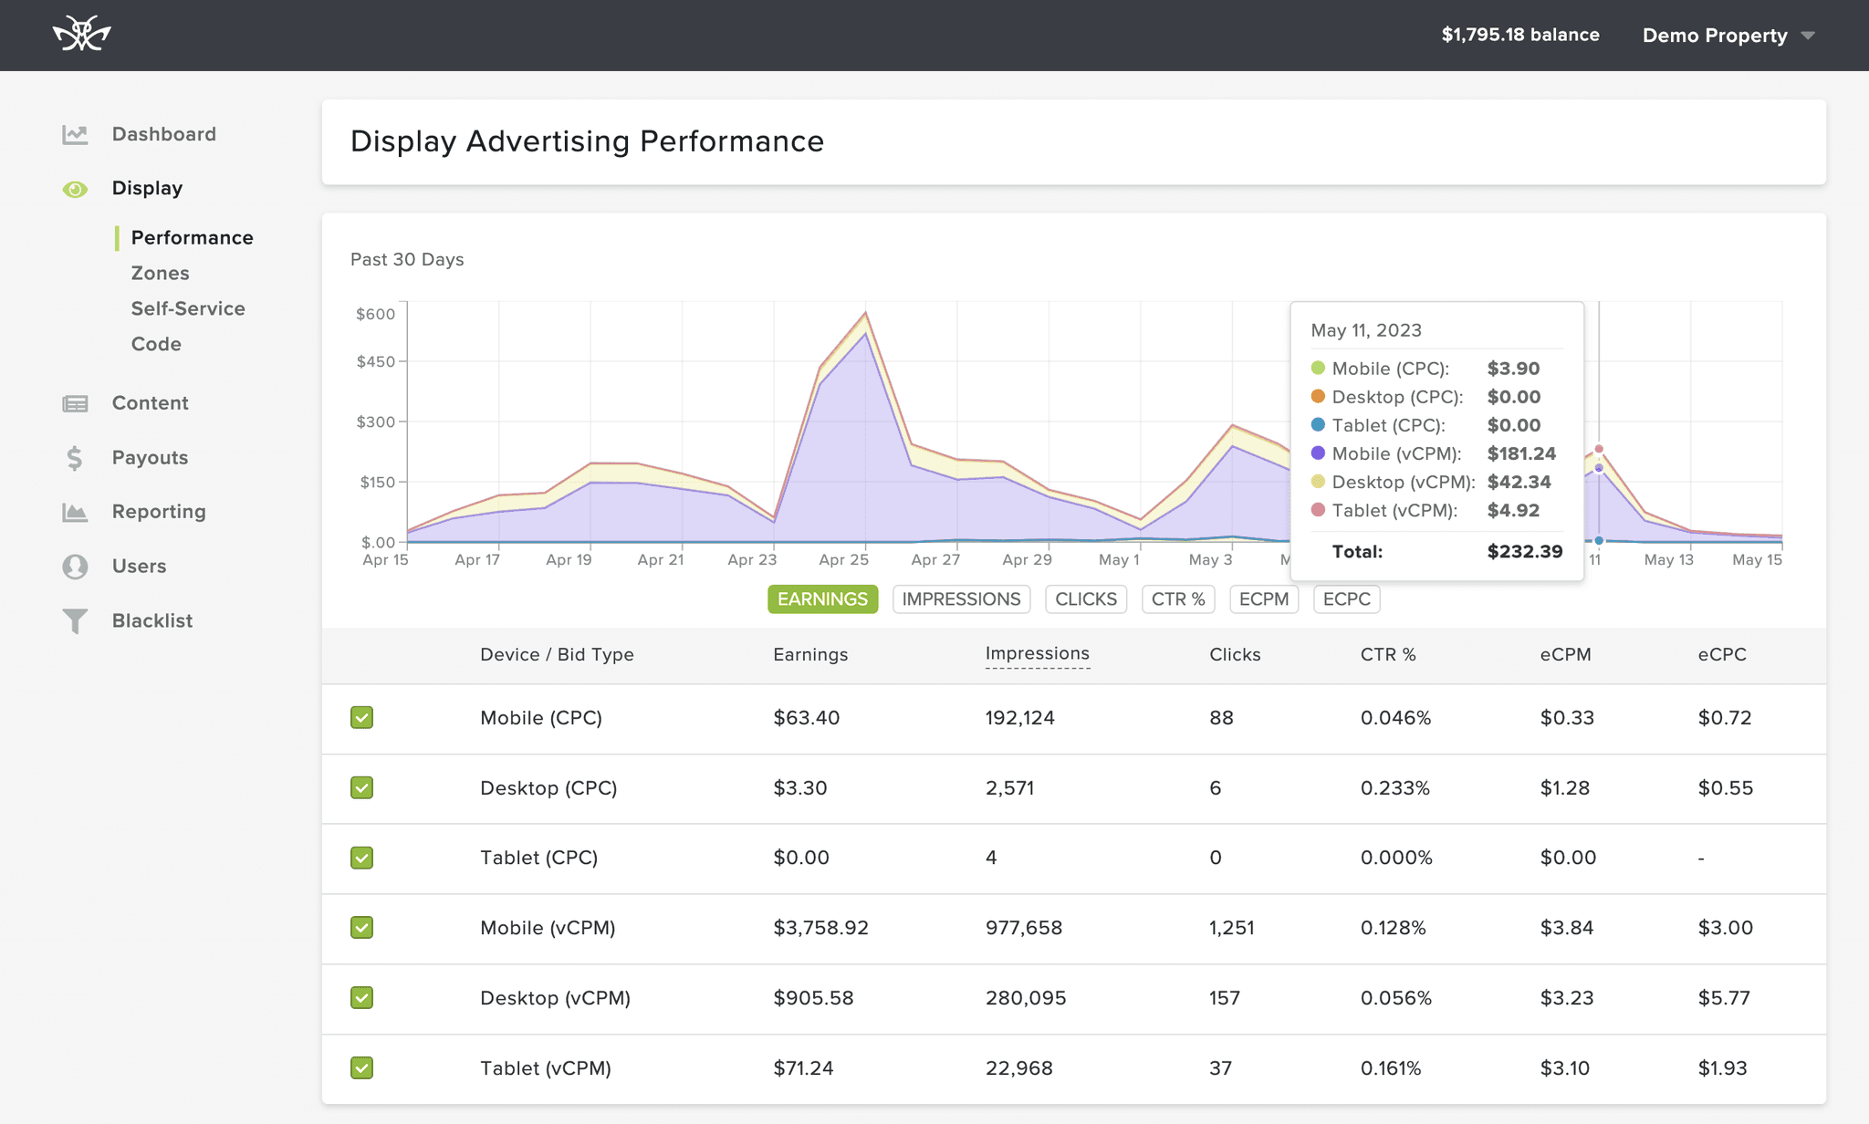This screenshot has height=1124, width=1869.
Task: Click the Payouts dollar sign icon
Action: coord(75,458)
